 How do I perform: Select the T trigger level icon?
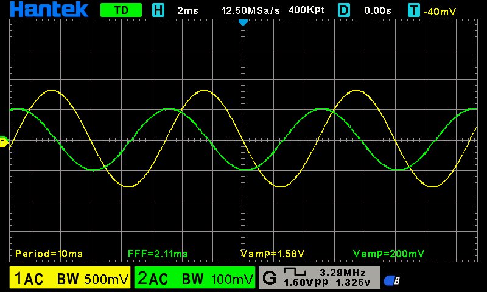414,10
